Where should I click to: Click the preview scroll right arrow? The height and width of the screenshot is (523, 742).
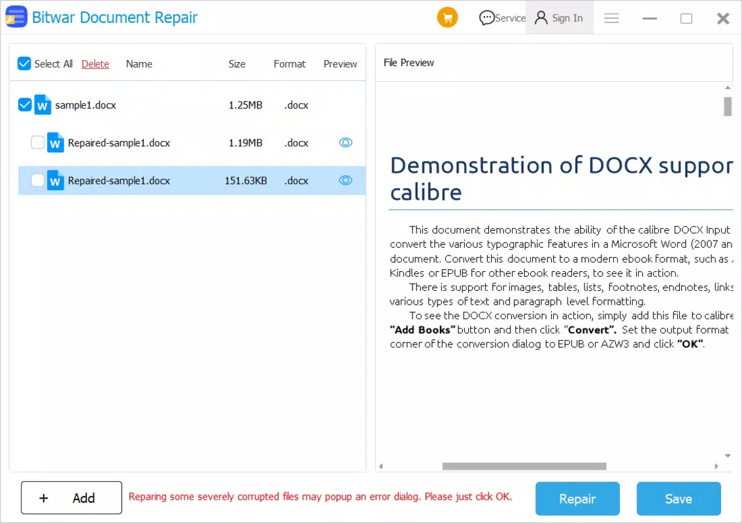point(717,466)
